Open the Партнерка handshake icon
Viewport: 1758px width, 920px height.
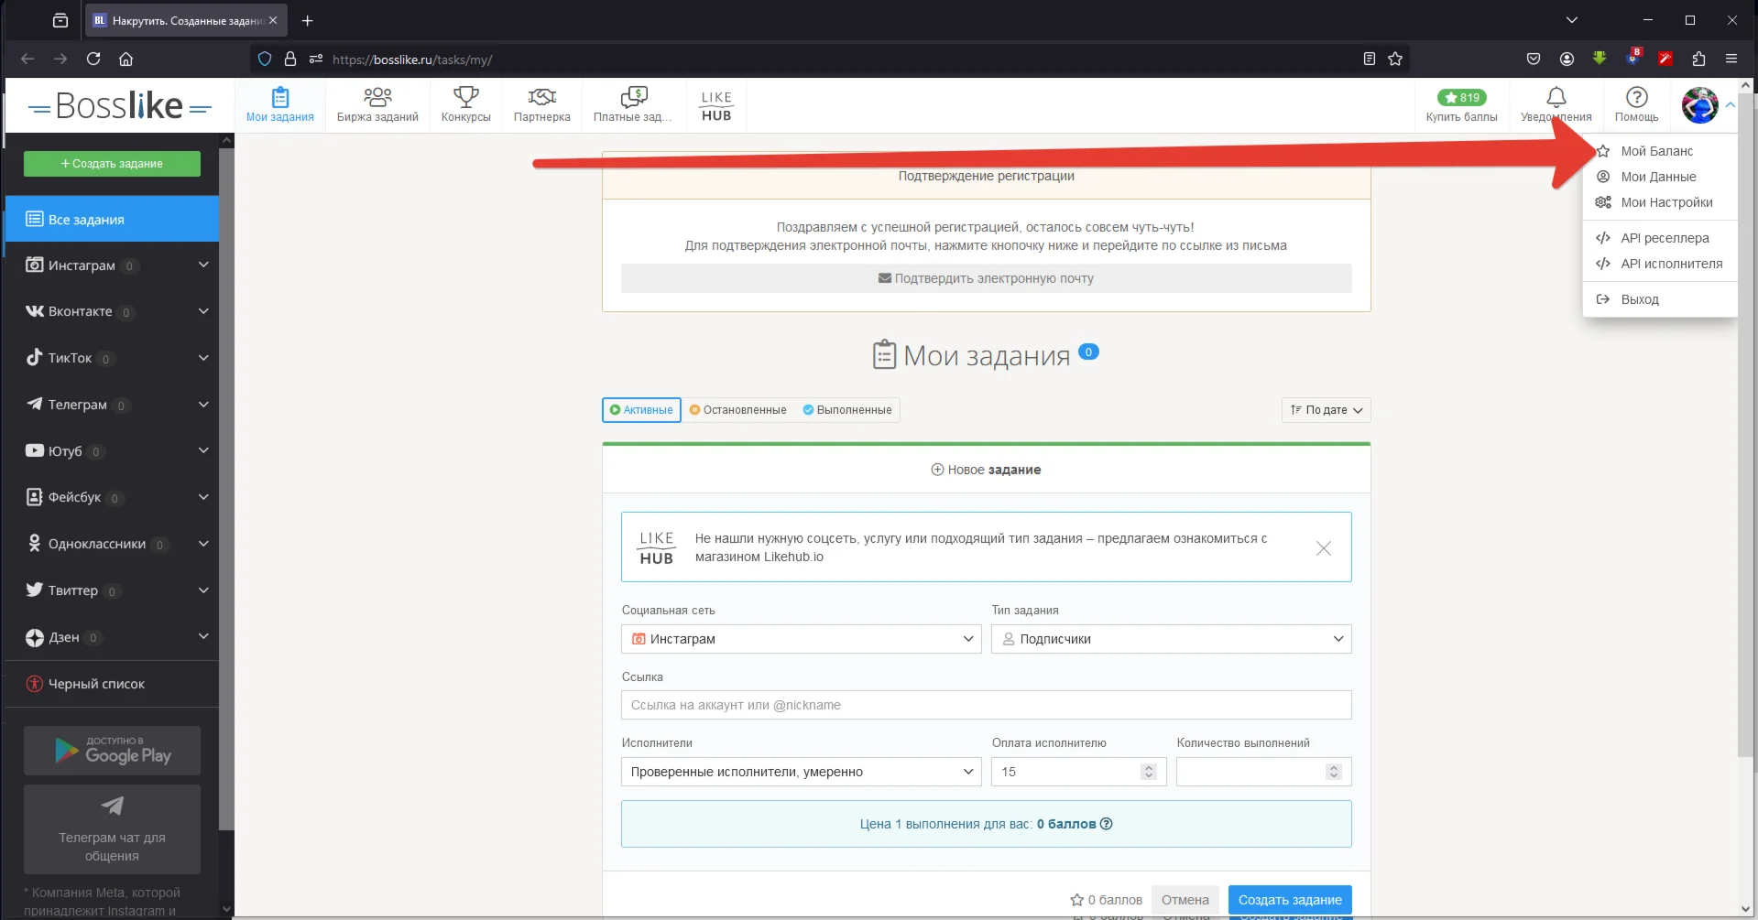pyautogui.click(x=541, y=97)
